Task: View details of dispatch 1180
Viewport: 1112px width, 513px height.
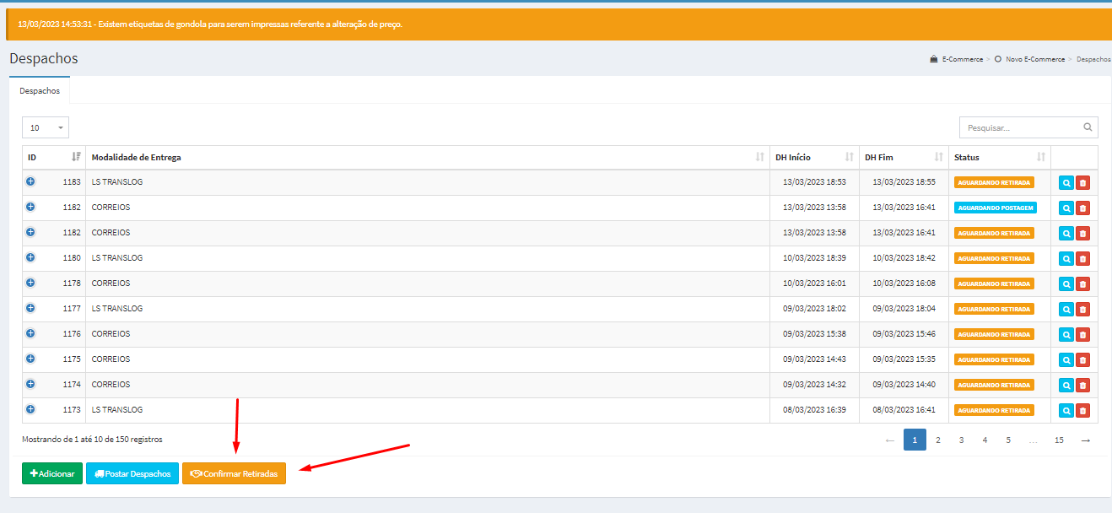Action: [1066, 259]
